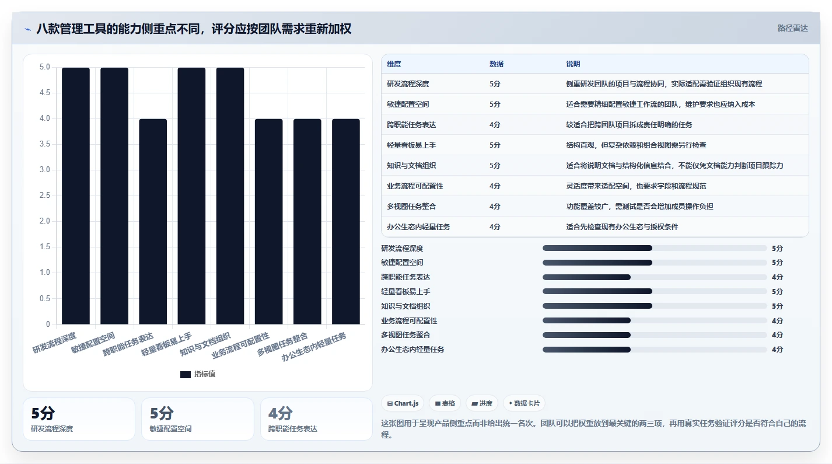Click the chart bar for 跨职能任务表达
This screenshot has height=464, width=832.
tap(153, 221)
